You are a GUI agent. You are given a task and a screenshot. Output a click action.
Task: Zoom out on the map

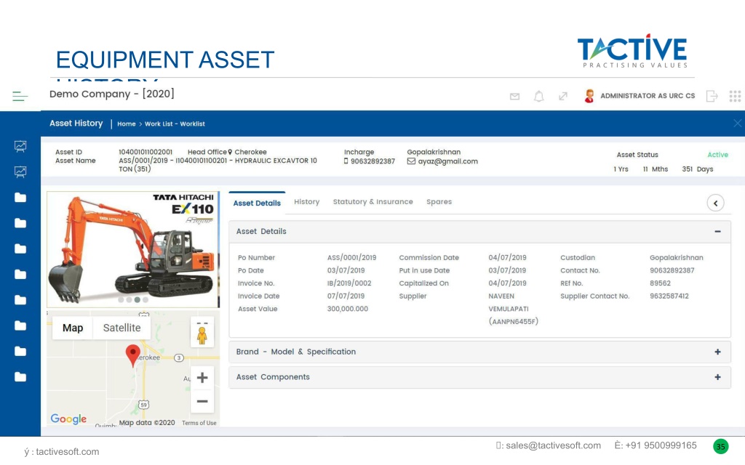(x=202, y=401)
